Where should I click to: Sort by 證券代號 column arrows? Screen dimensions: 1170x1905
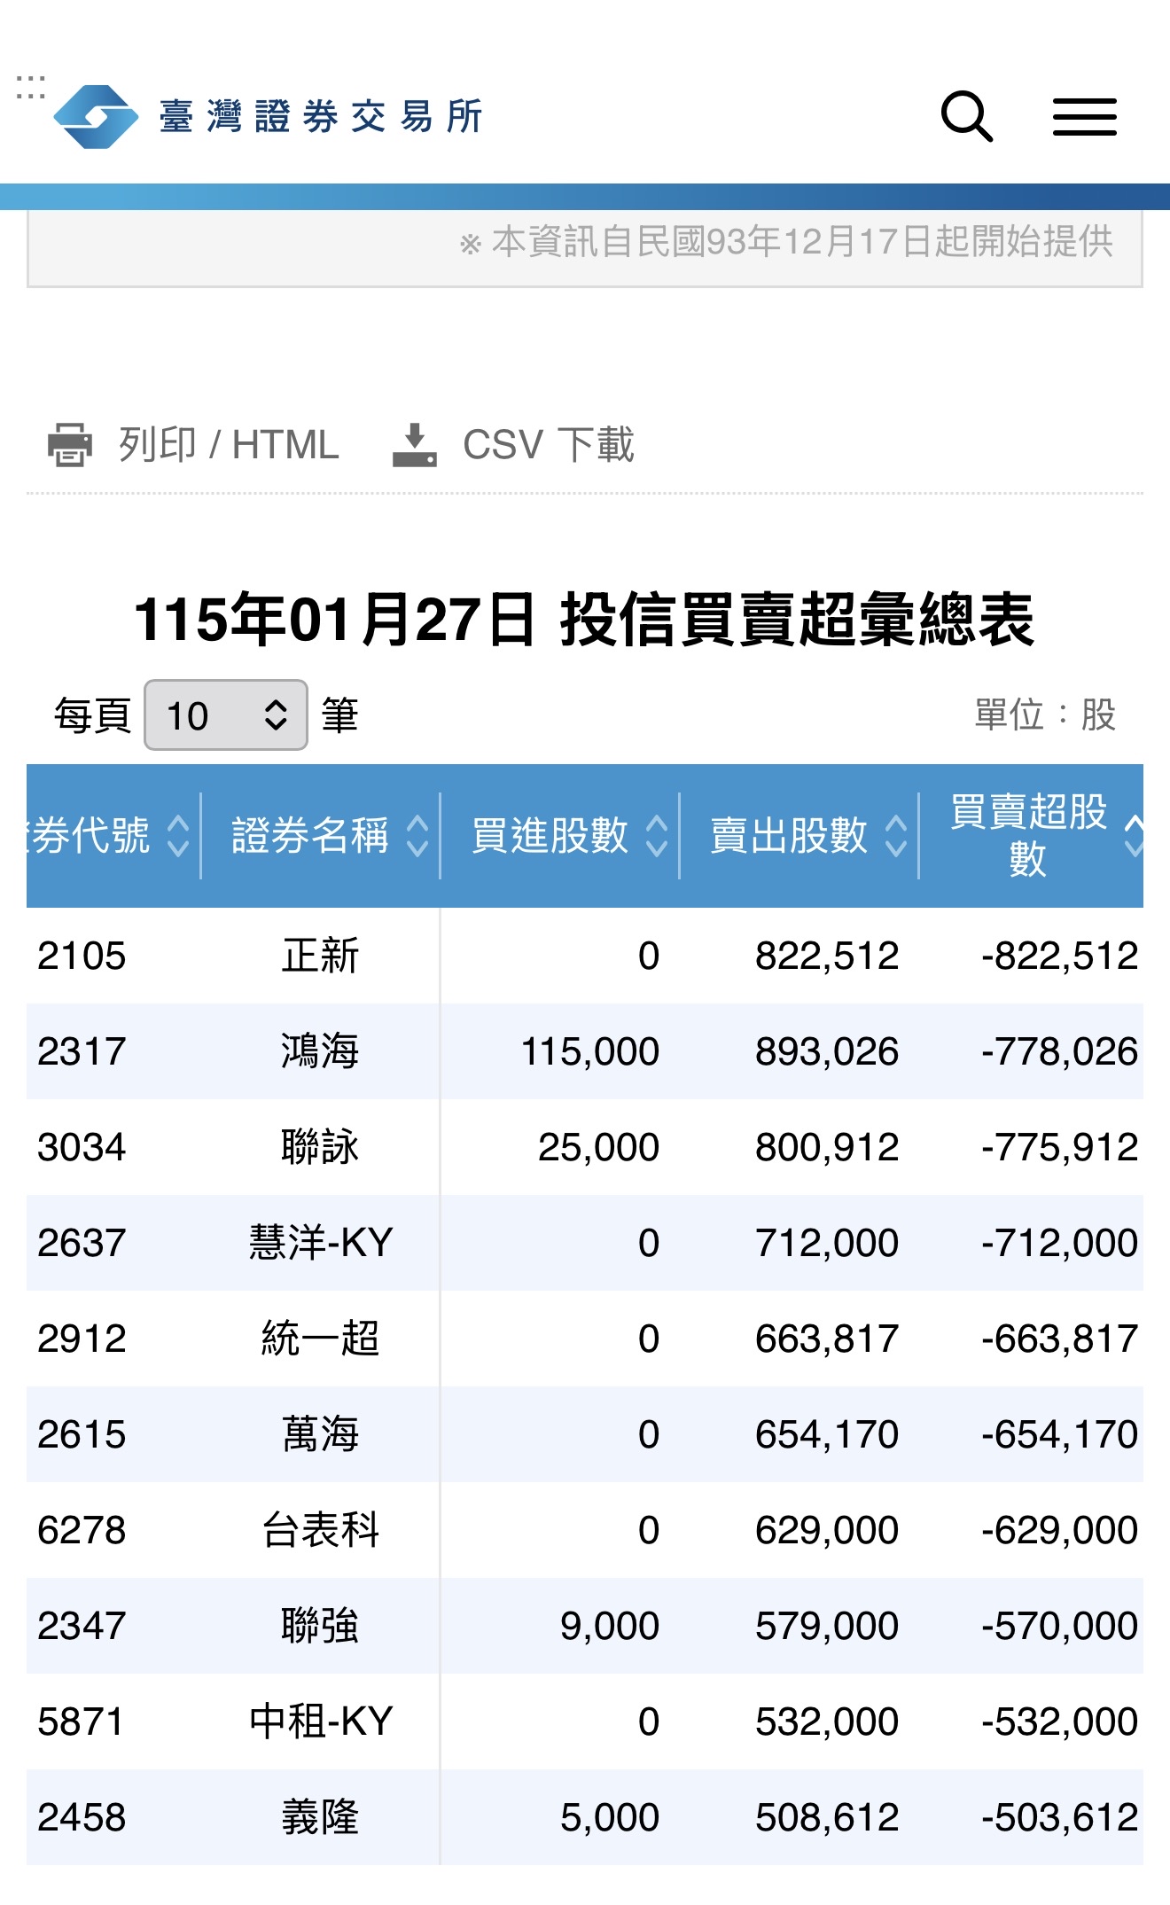[x=178, y=836]
